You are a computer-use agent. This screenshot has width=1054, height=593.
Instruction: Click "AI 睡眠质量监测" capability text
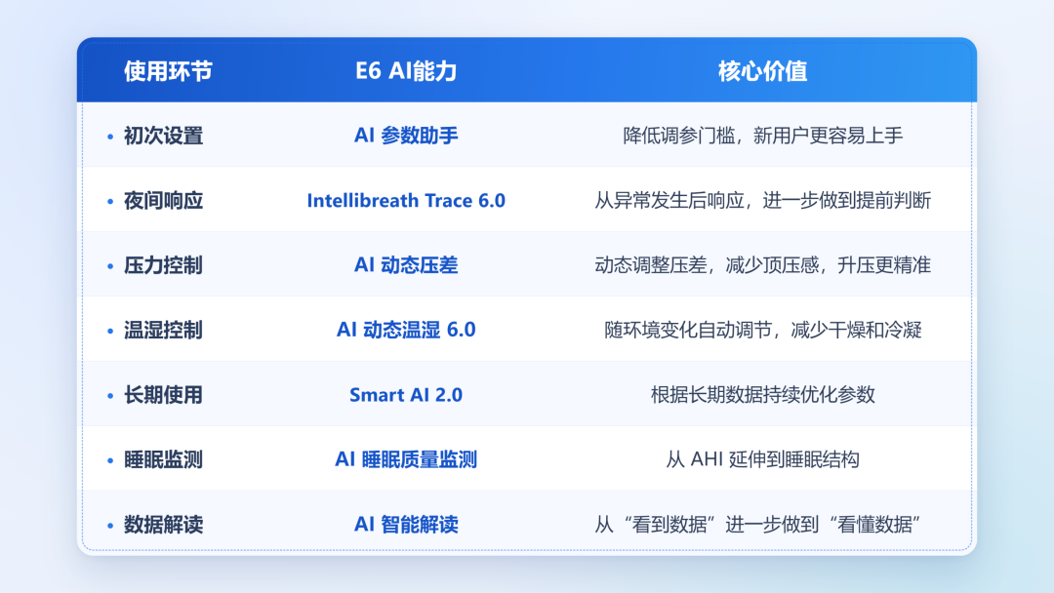[x=406, y=459]
